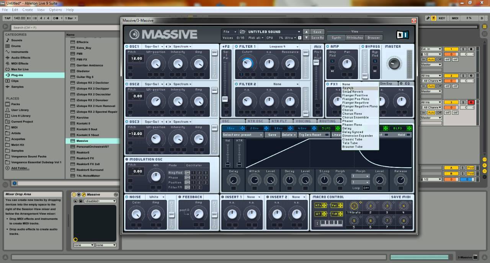Image resolution: width=490 pixels, height=263 pixels.
Task: Switch to the VOICING tab
Action: (303, 121)
